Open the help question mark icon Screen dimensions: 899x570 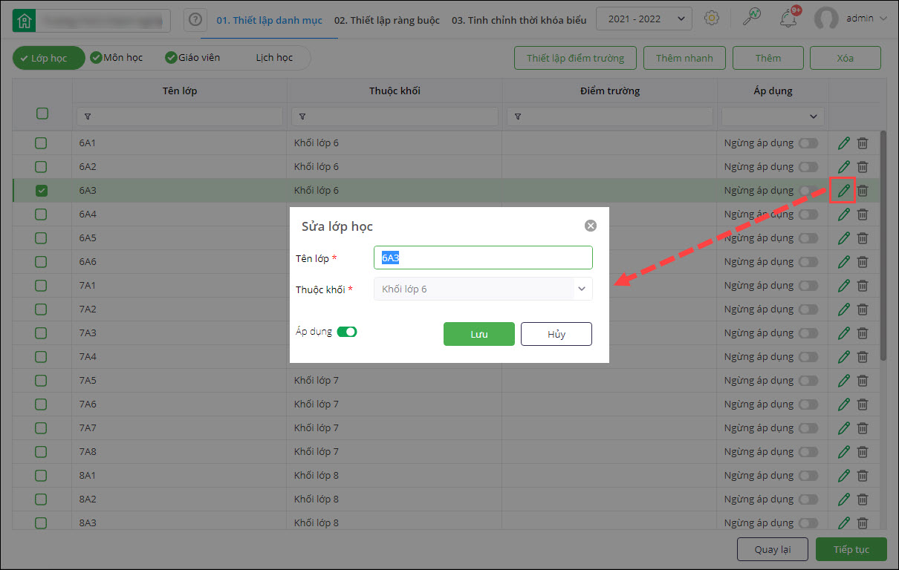[x=195, y=20]
